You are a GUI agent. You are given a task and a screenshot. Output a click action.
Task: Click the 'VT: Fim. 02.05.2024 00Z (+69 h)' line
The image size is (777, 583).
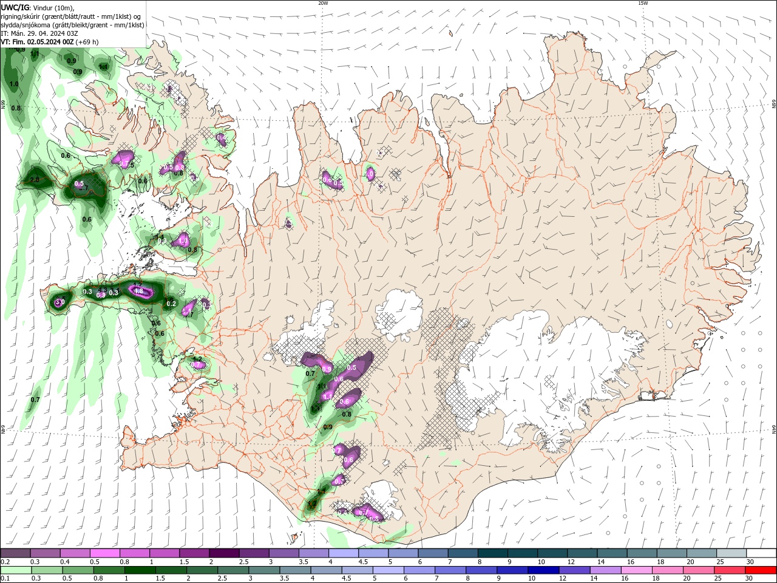(50, 42)
